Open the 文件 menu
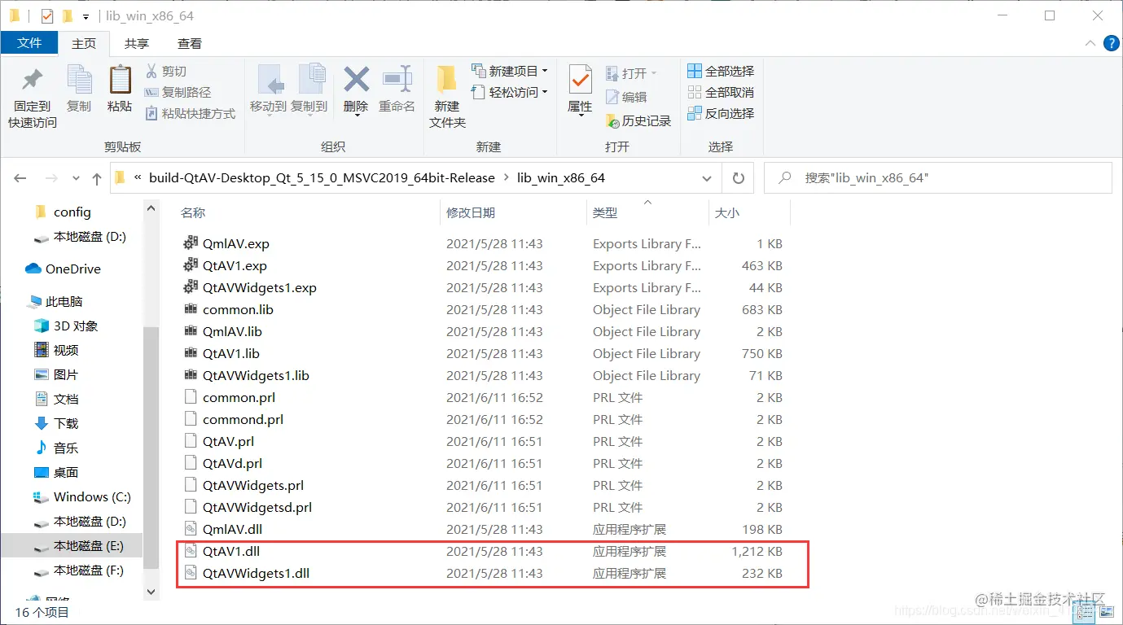The width and height of the screenshot is (1123, 625). click(x=29, y=43)
